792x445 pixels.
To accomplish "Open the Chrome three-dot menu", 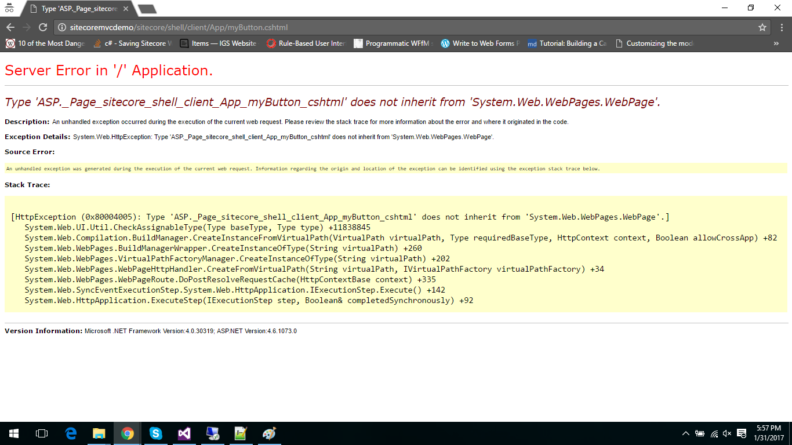I will (x=781, y=27).
